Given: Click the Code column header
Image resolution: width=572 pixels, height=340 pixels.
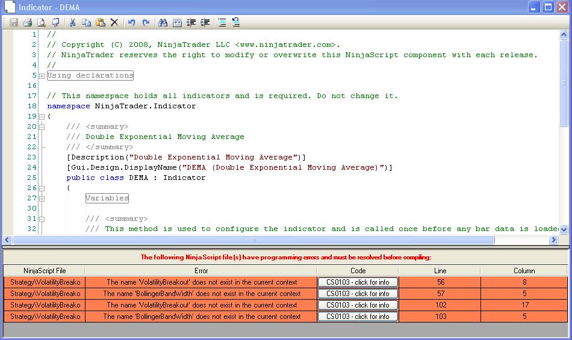Looking at the screenshot, I should [x=358, y=271].
